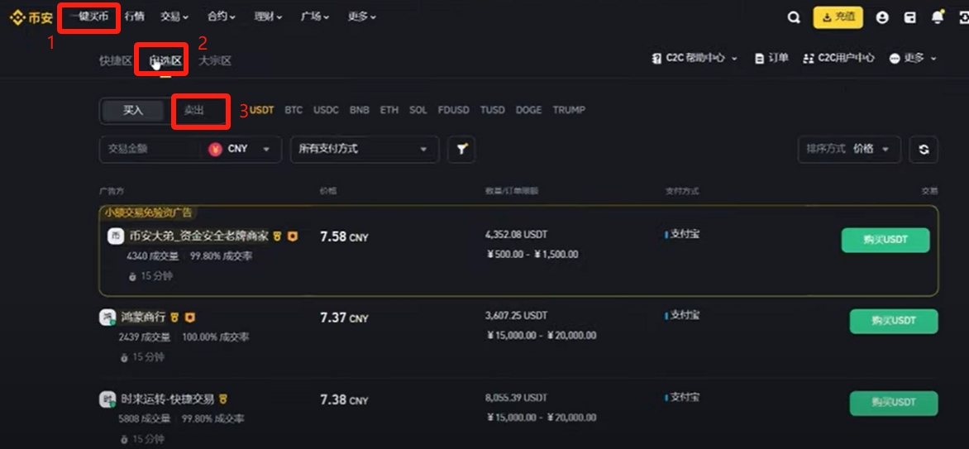
Task: Click the yellow 充值 deposit button
Action: pos(838,17)
